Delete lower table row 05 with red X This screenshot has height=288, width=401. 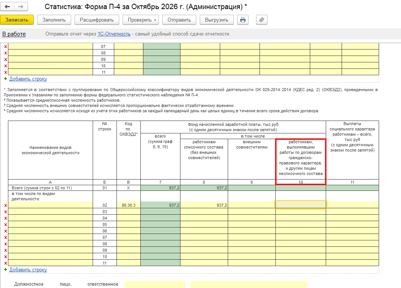point(6,225)
